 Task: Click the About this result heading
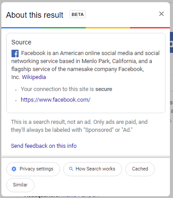pyautogui.click(x=35, y=15)
